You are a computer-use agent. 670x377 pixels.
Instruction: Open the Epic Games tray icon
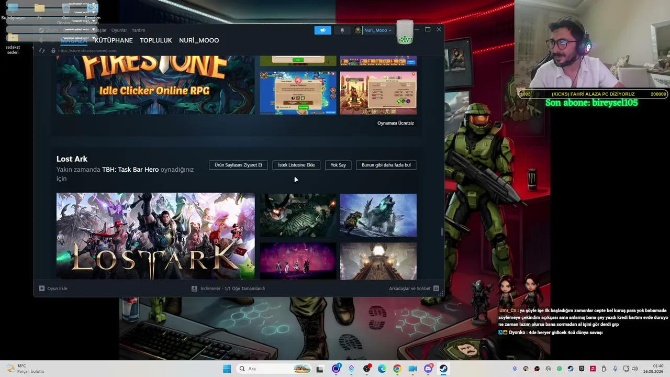582,369
